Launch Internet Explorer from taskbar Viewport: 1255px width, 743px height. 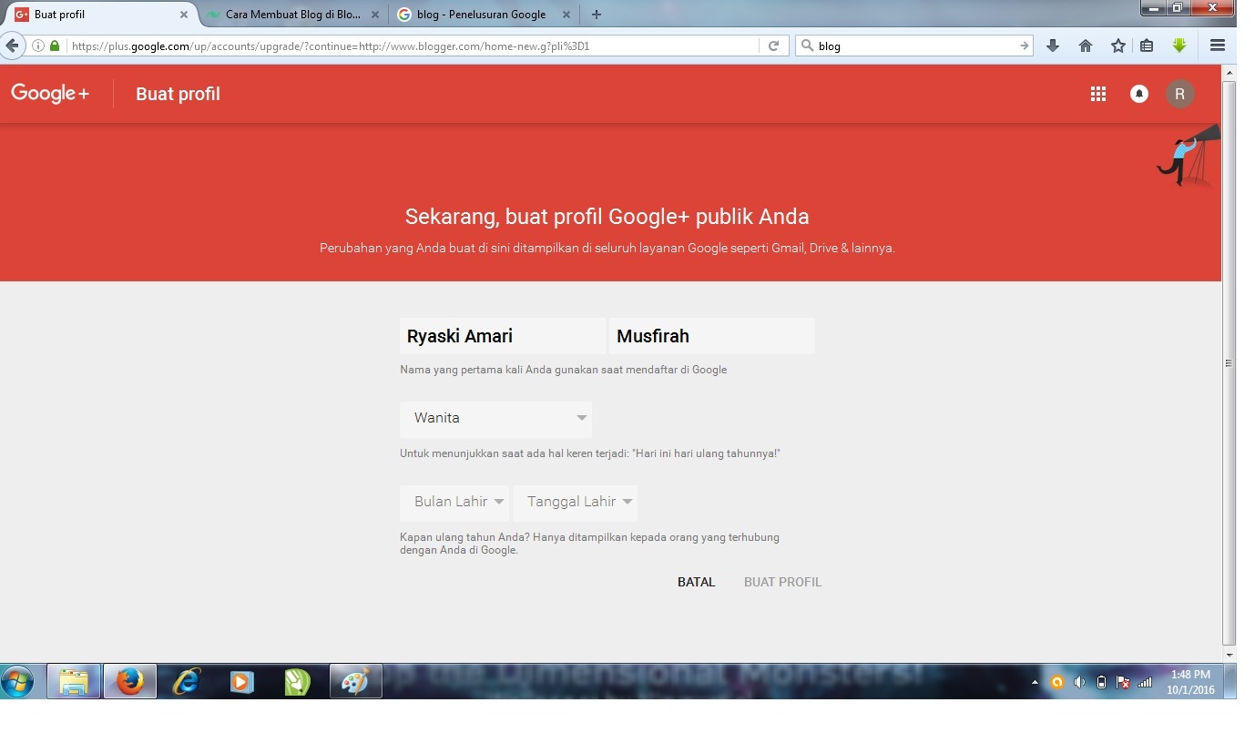[x=187, y=681]
